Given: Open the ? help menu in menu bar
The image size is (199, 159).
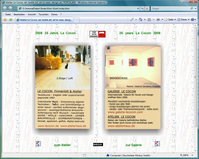Looking at the screenshot, I should tap(61, 14).
